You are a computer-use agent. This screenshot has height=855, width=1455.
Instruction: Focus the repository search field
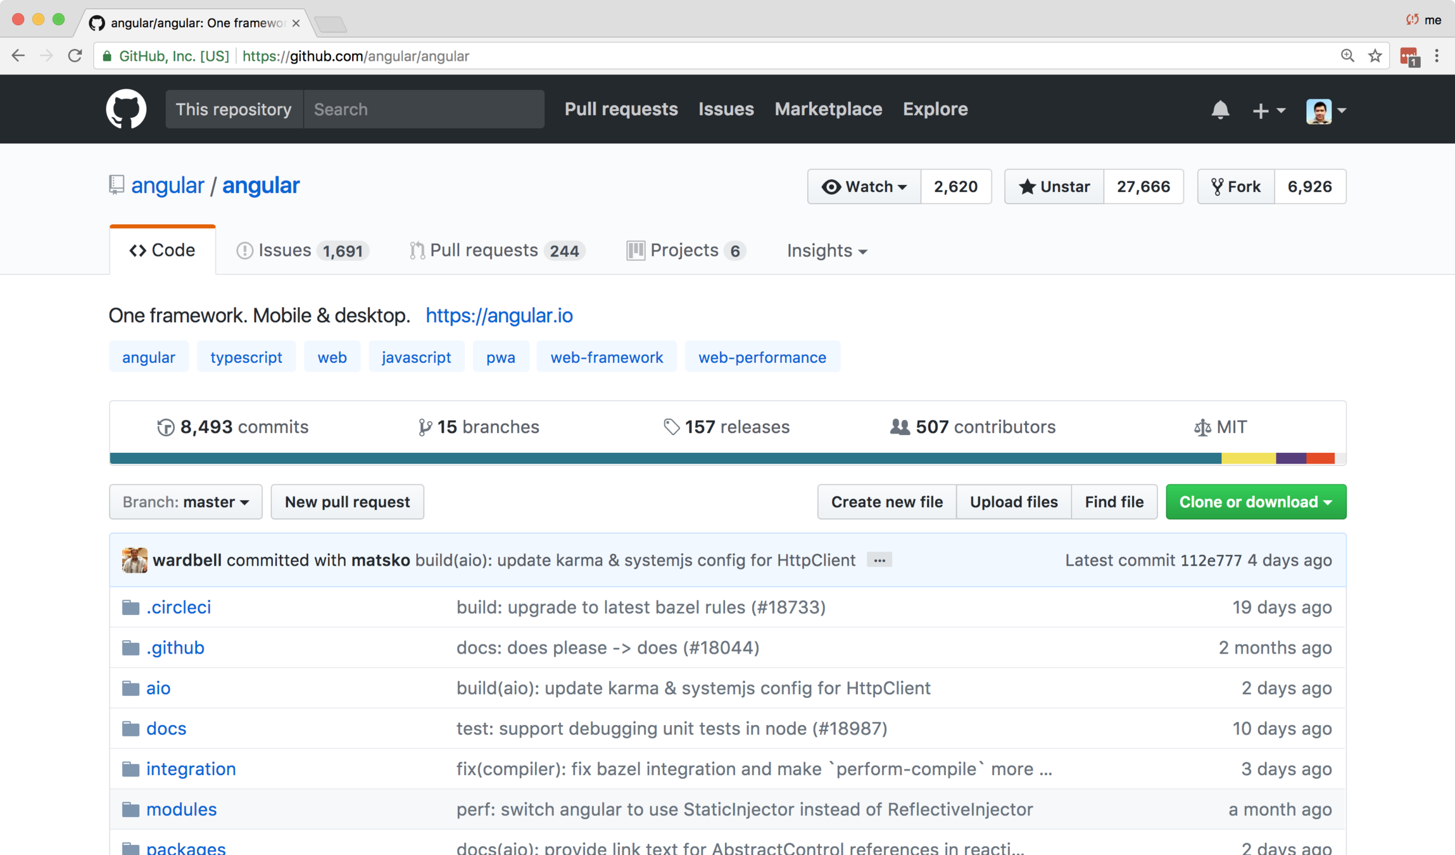[x=423, y=110]
